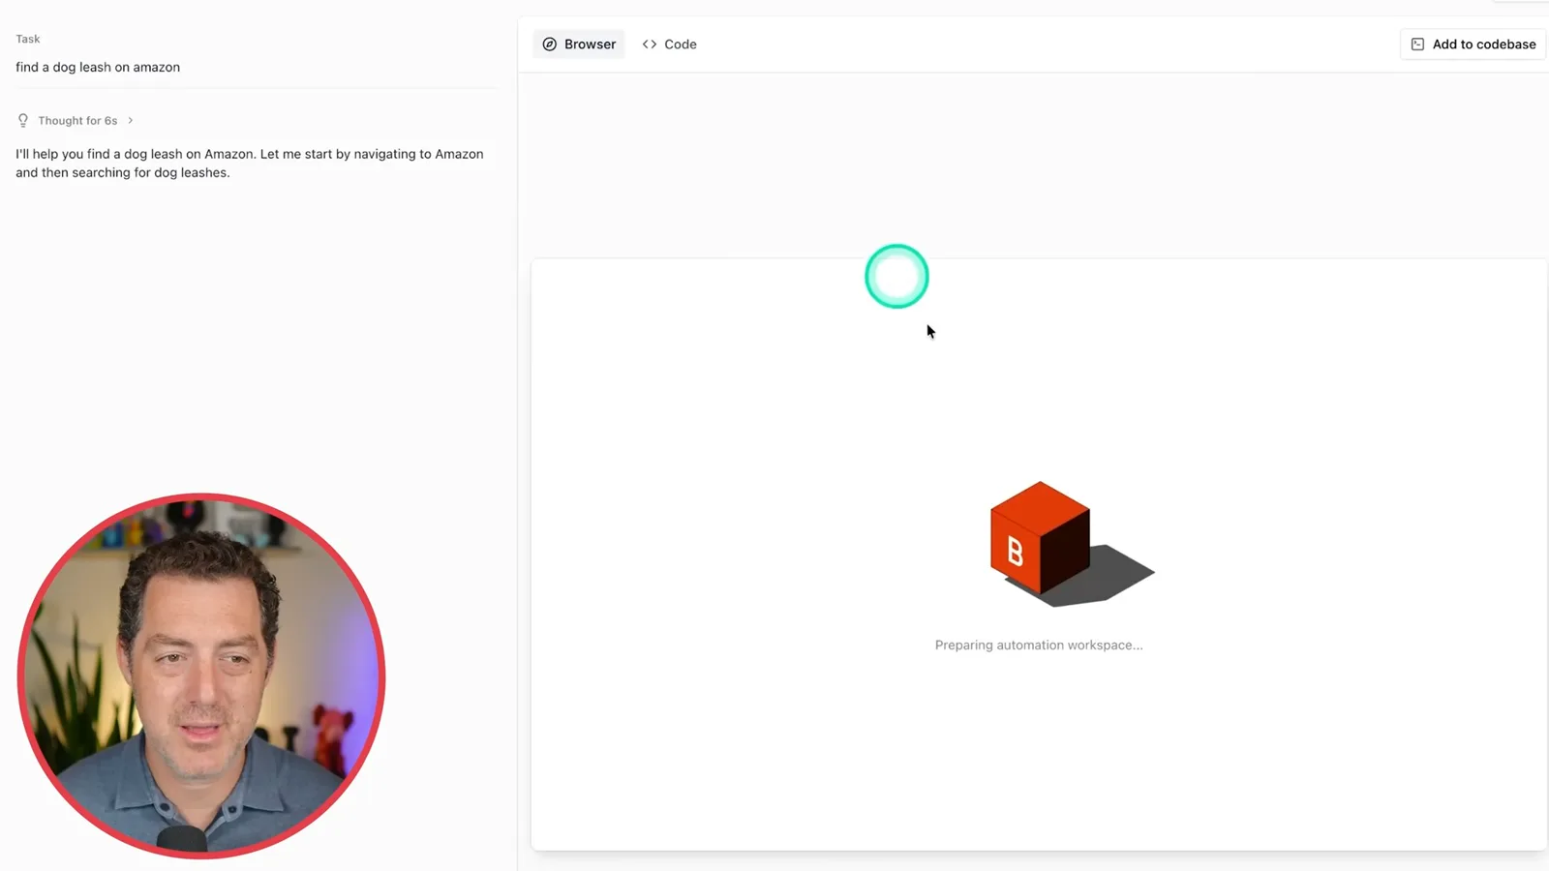The width and height of the screenshot is (1549, 871).
Task: Click the Add to codebase icon
Action: 1417,45
